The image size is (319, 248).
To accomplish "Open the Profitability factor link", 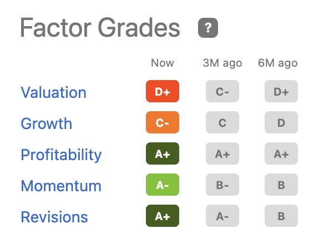I will [61, 155].
